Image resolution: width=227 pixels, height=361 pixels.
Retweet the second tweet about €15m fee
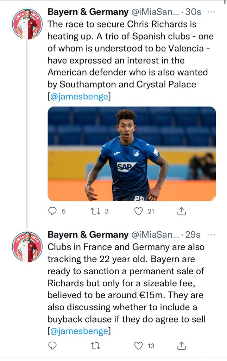click(95, 346)
